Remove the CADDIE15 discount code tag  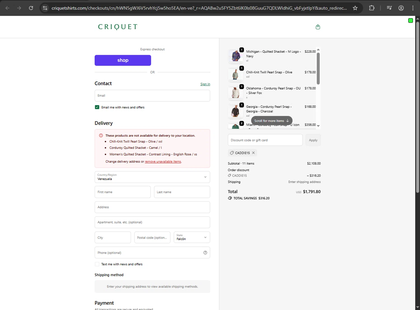253,153
